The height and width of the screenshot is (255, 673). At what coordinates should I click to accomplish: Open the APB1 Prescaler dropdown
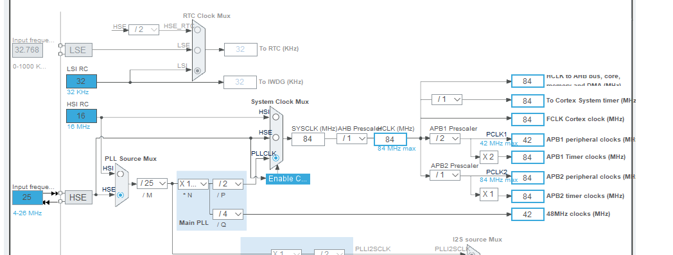[445, 138]
